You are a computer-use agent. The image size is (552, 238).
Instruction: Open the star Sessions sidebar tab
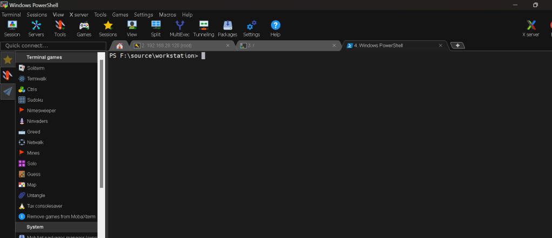[8, 60]
